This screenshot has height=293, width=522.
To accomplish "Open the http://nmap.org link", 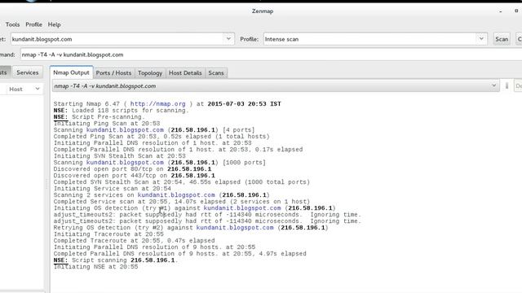I will tap(157, 104).
